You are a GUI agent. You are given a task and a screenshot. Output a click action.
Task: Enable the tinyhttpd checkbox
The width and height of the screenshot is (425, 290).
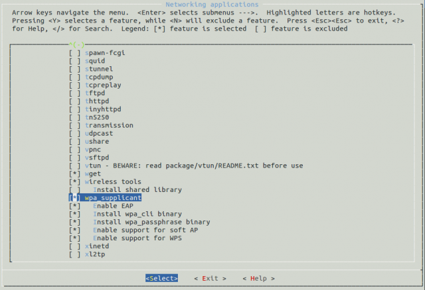pos(74,109)
